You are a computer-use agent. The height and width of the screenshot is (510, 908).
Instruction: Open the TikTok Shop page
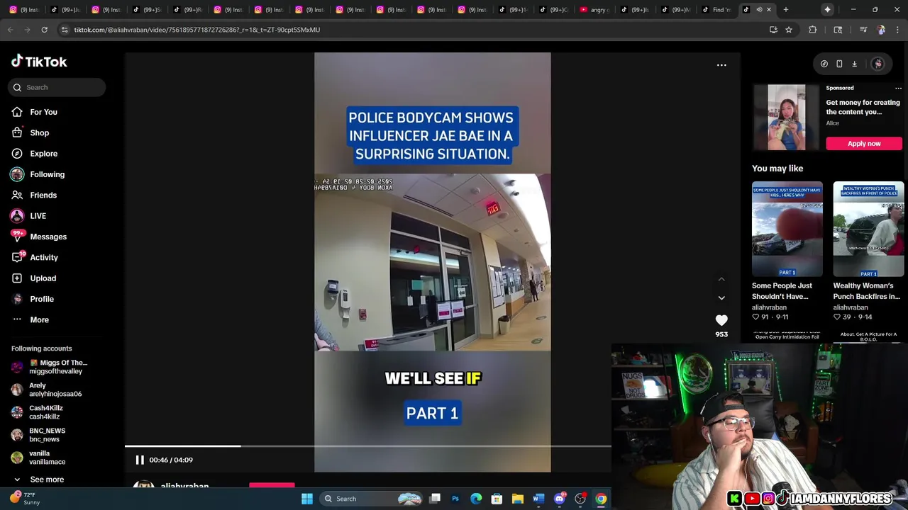coord(39,132)
